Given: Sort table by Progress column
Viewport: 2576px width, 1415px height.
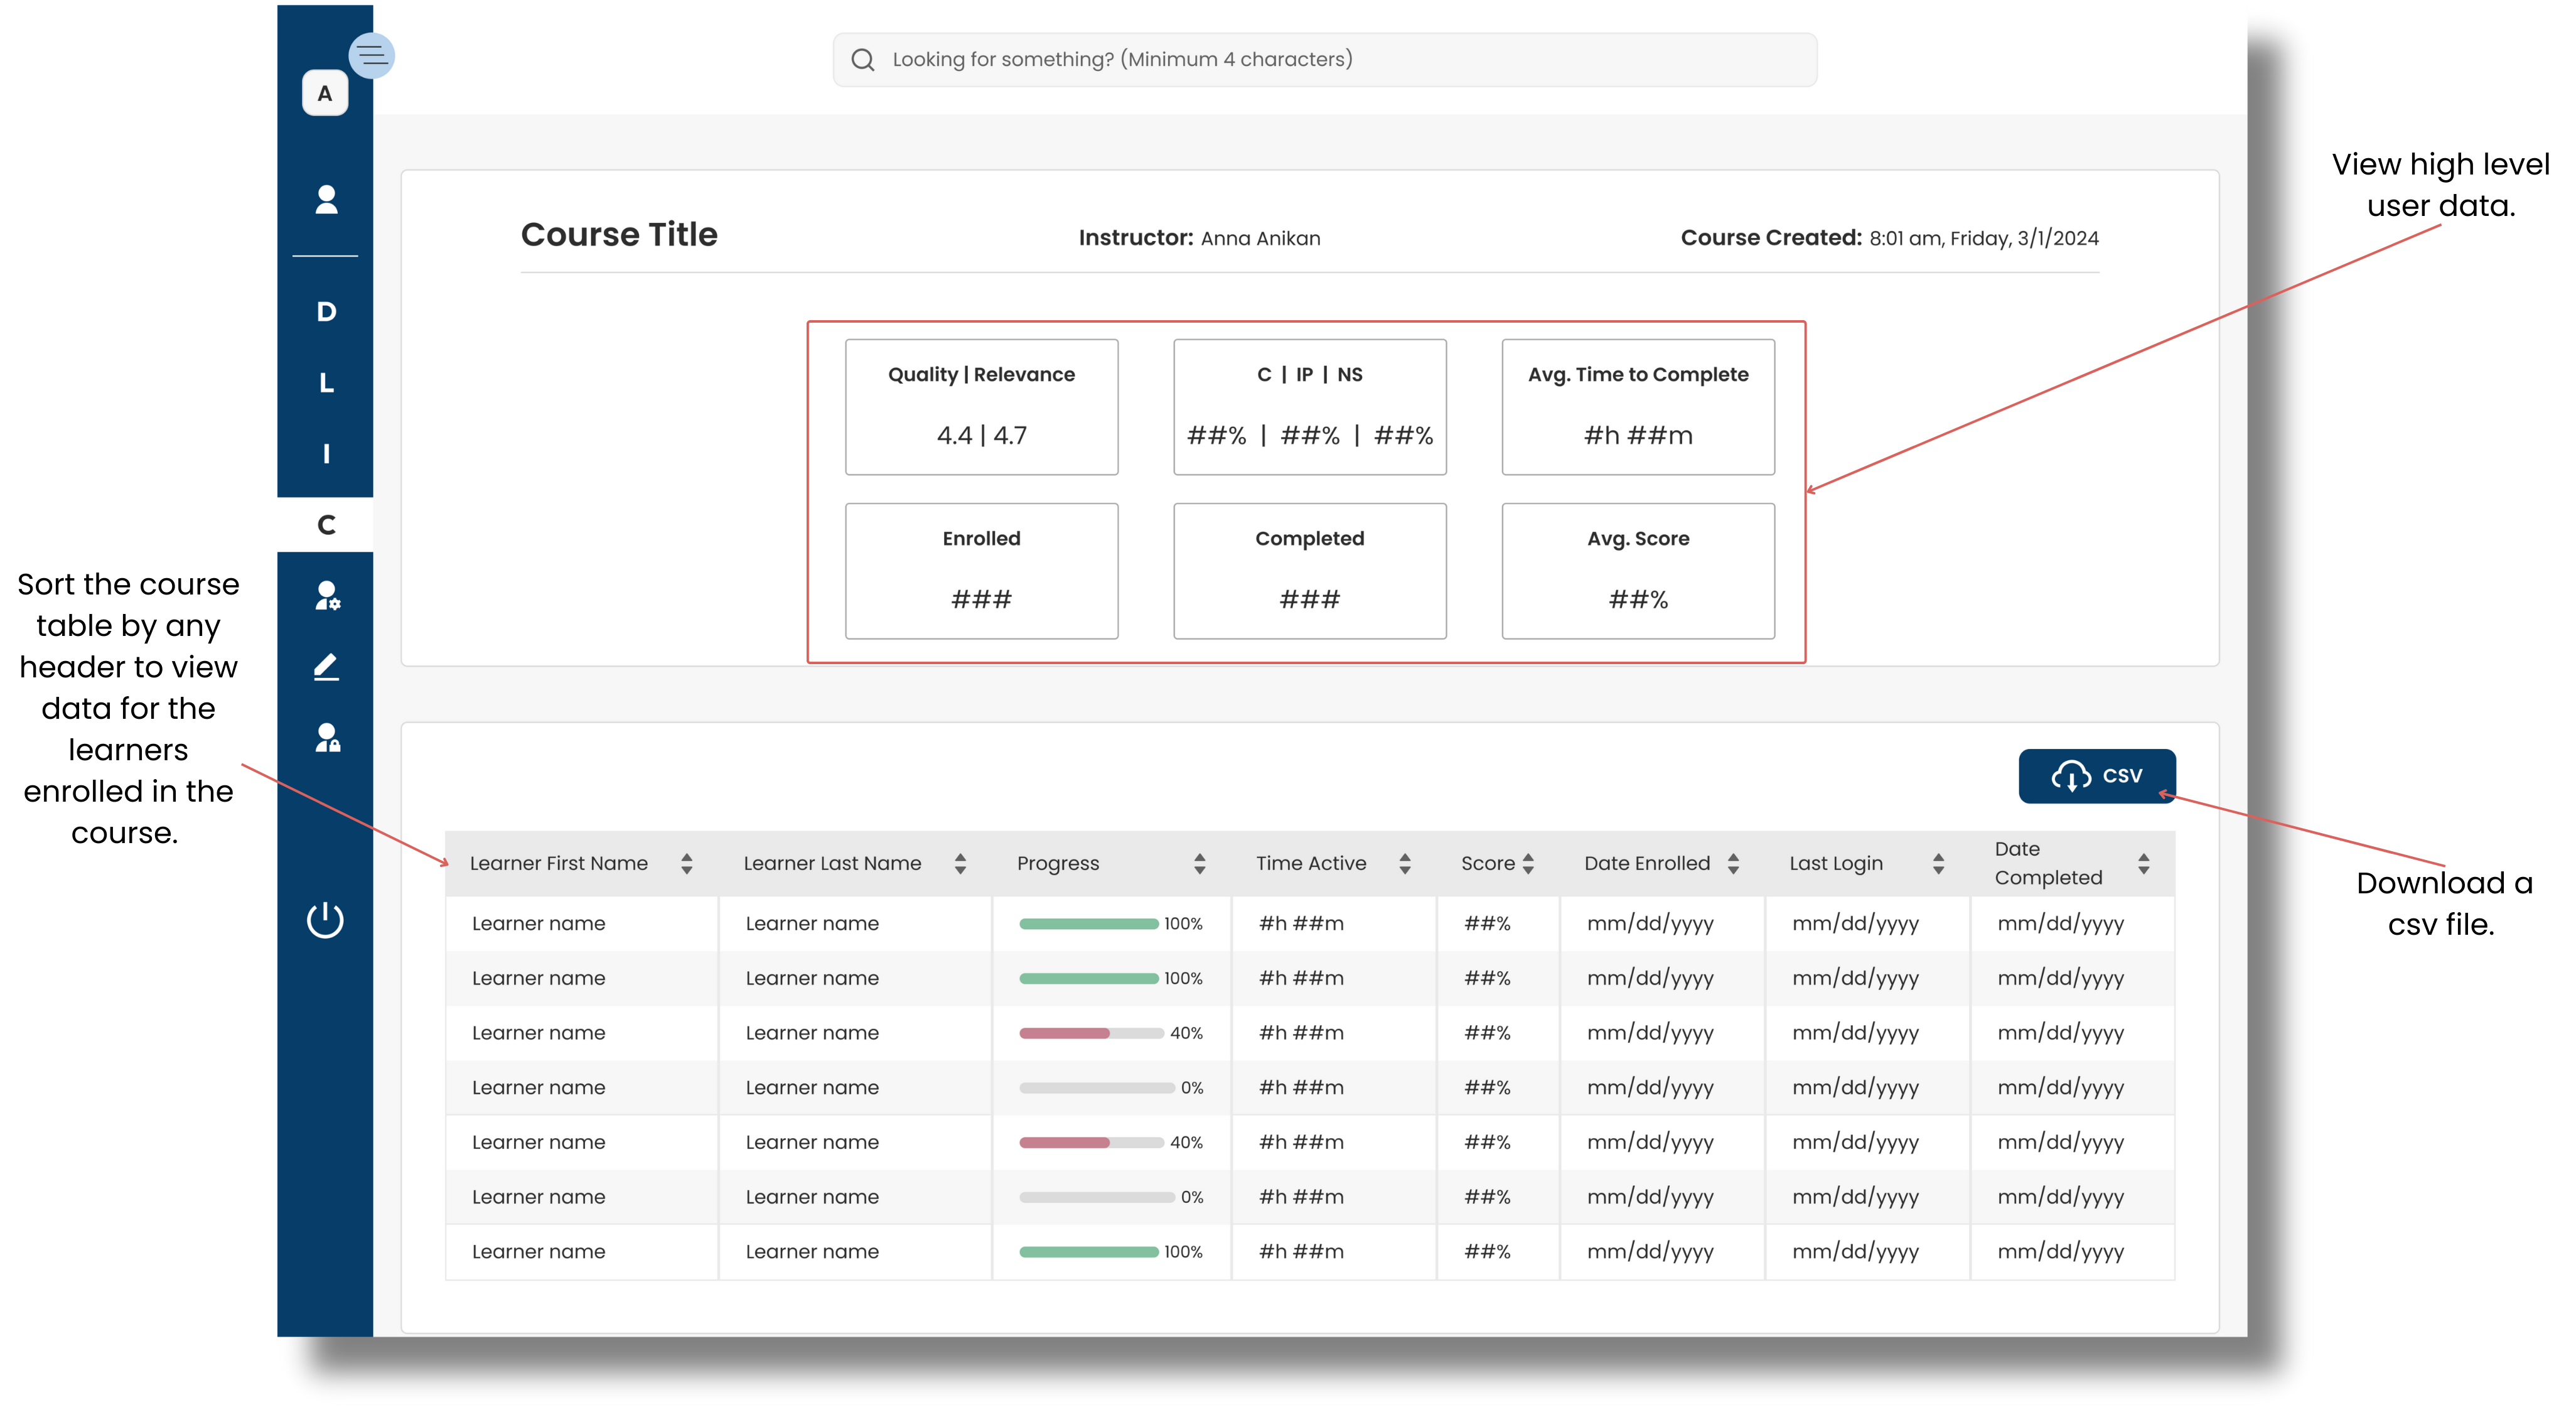Looking at the screenshot, I should tap(1199, 863).
